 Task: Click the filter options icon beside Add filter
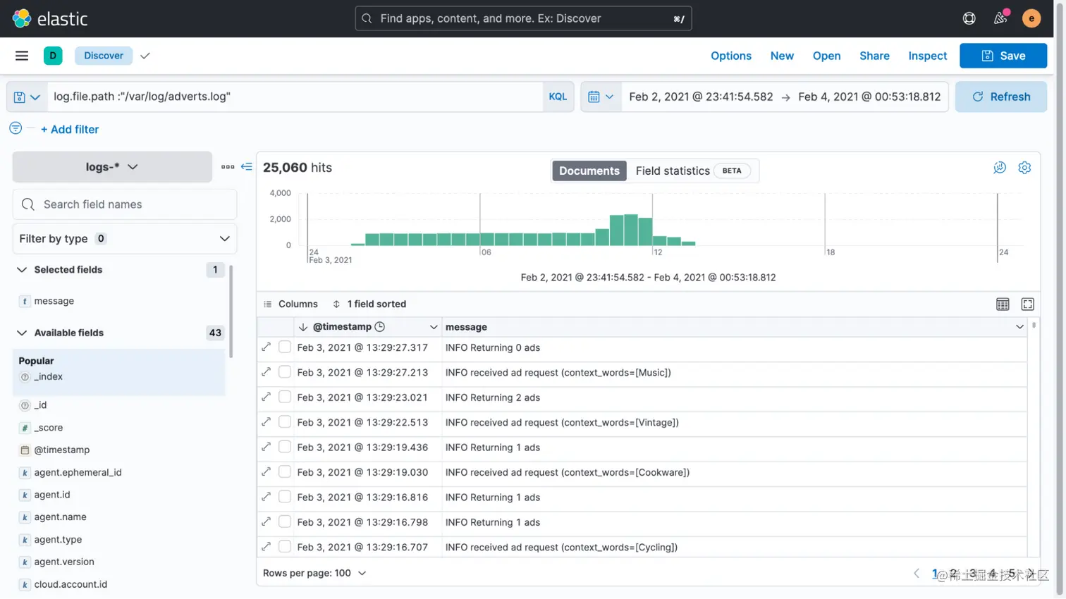(16, 128)
